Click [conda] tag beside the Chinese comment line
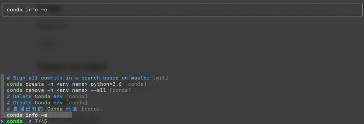This screenshot has height=124, width=364. [92, 109]
